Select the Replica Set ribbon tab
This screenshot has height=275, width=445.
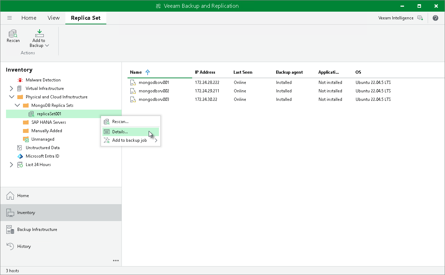(86, 18)
